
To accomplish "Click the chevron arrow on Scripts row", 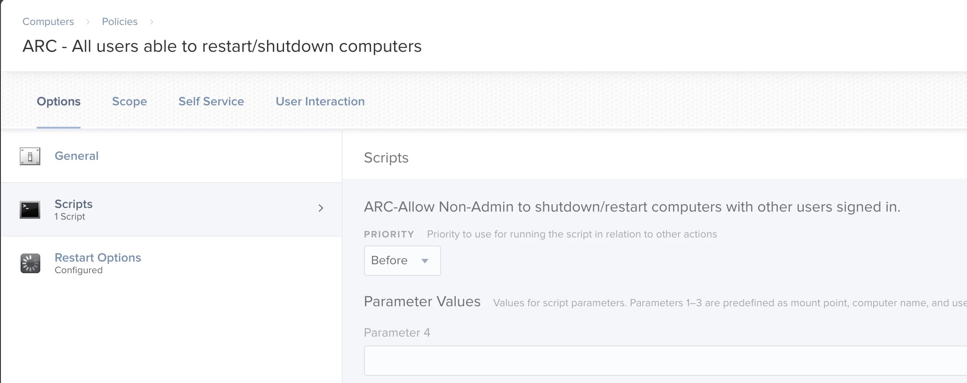I will point(321,208).
